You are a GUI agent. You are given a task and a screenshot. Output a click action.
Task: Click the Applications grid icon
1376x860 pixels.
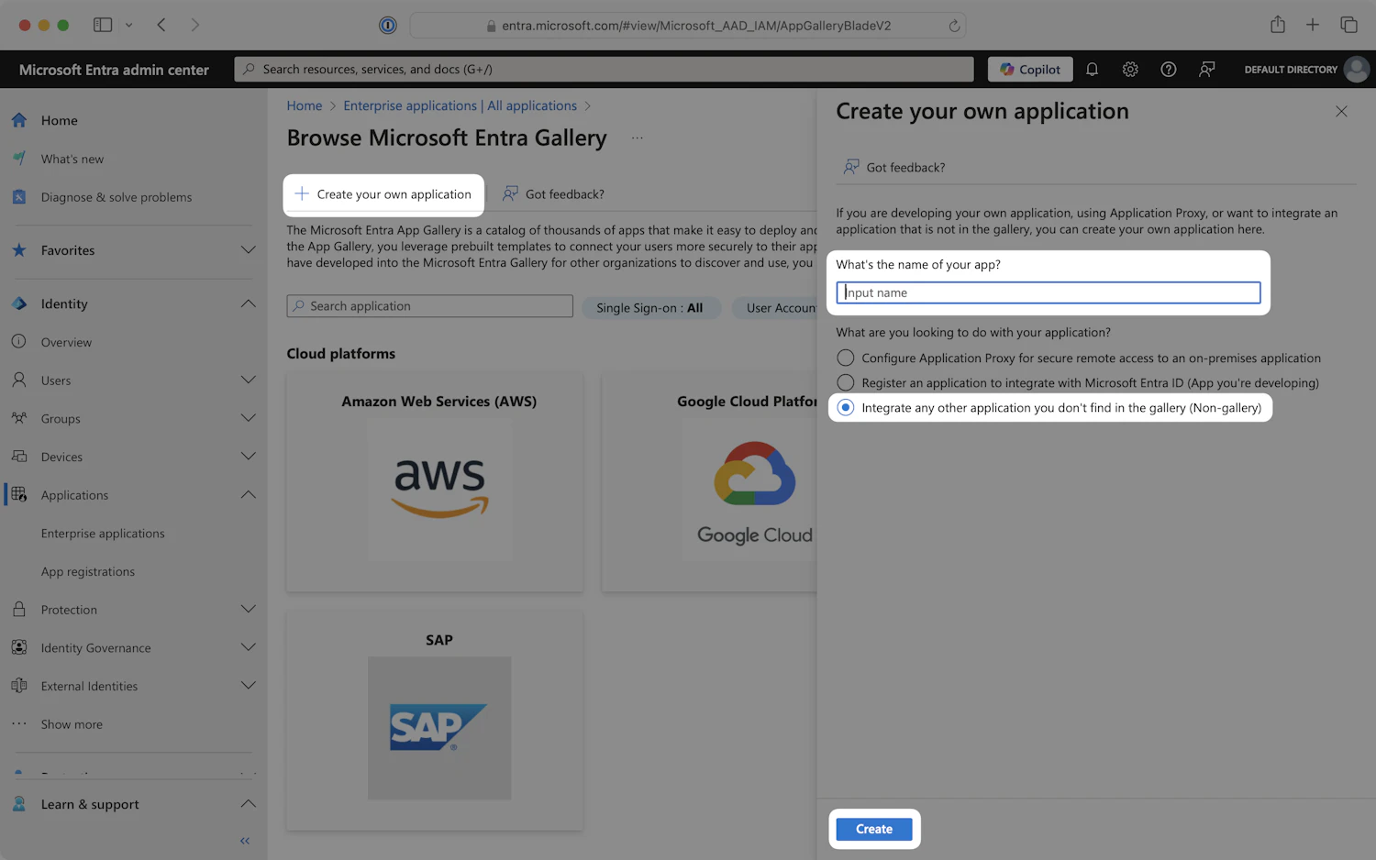click(x=19, y=495)
